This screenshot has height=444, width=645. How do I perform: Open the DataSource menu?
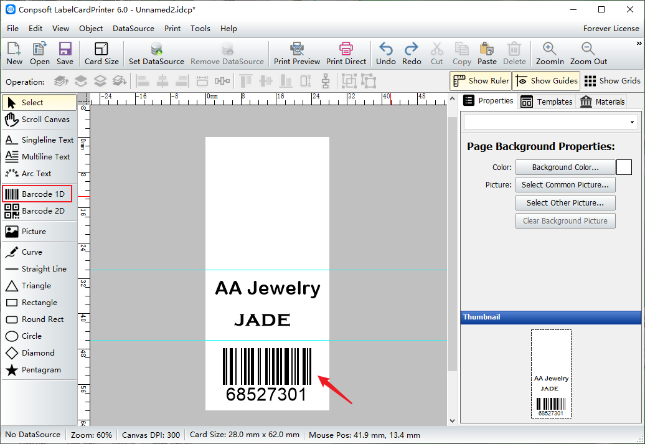pyautogui.click(x=133, y=29)
